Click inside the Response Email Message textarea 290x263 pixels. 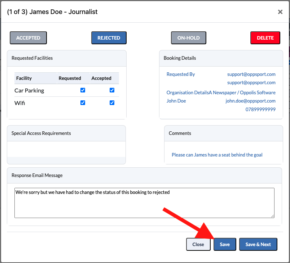click(144, 203)
